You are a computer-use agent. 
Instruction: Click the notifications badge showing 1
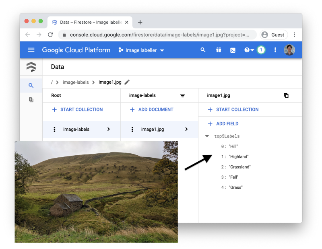coord(261,50)
